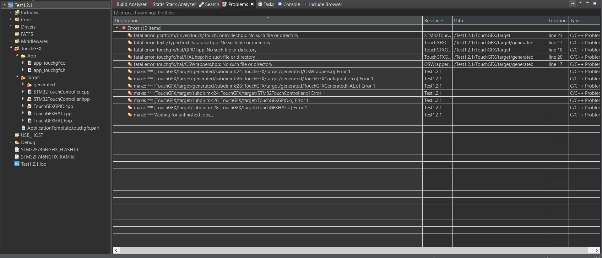The width and height of the screenshot is (602, 258).
Task: Click the view menu arrow icon top right
Action: [x=580, y=3]
